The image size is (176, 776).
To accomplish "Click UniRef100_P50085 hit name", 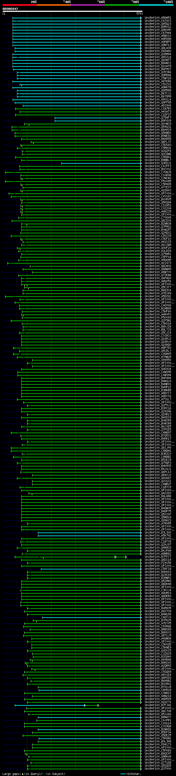I will click(158, 181).
